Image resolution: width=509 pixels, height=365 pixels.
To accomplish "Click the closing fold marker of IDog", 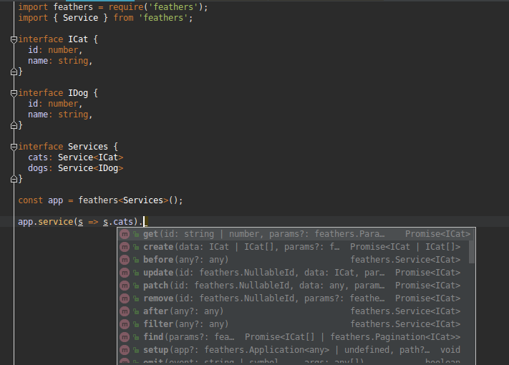I will point(14,125).
